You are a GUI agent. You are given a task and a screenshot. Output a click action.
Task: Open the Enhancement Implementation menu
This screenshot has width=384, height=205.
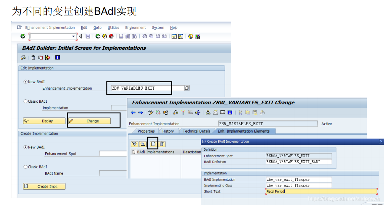click(x=50, y=28)
